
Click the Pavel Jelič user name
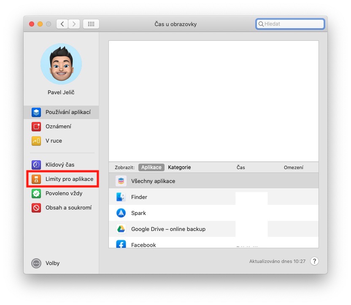pos(61,93)
